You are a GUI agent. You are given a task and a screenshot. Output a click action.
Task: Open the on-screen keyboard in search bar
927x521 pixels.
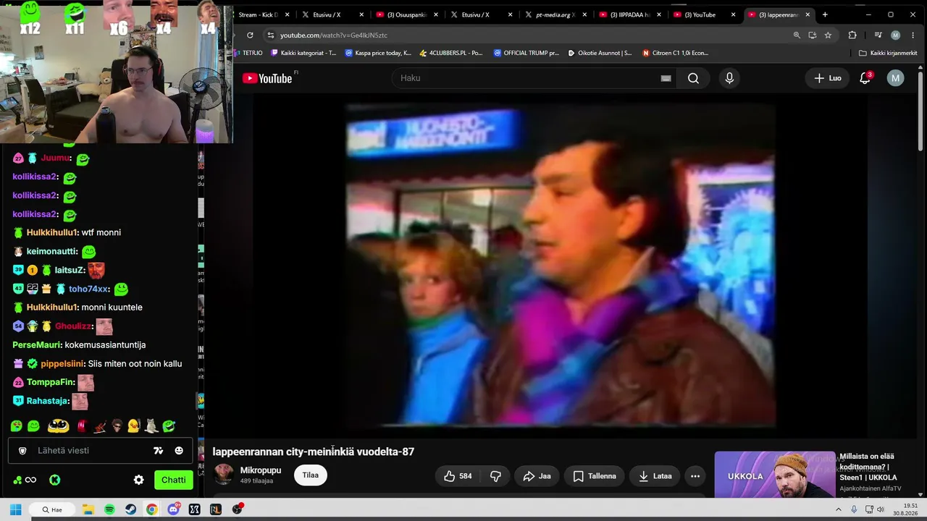pos(666,78)
